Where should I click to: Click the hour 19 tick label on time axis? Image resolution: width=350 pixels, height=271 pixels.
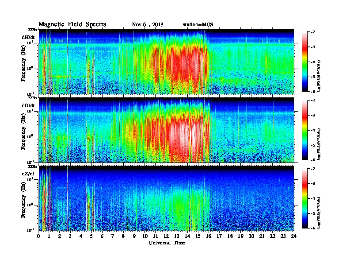coord(240,236)
